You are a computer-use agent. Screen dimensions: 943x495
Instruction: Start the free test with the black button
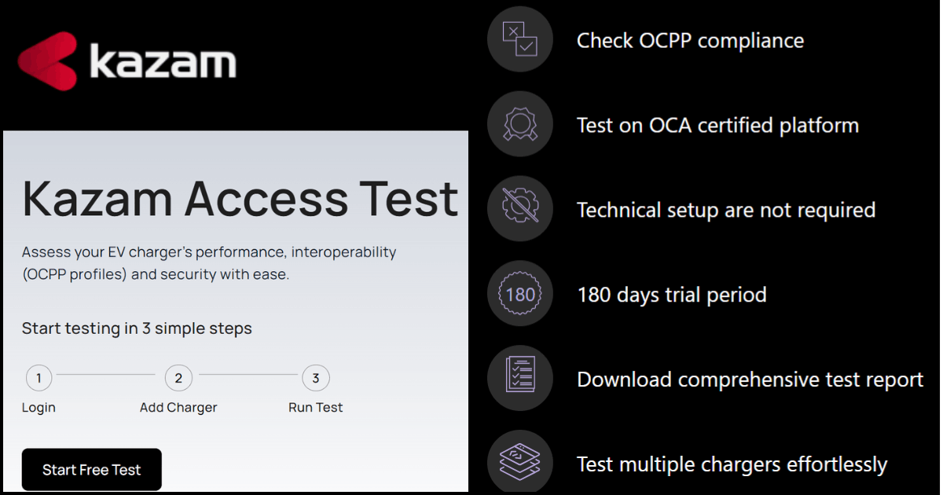click(91, 470)
